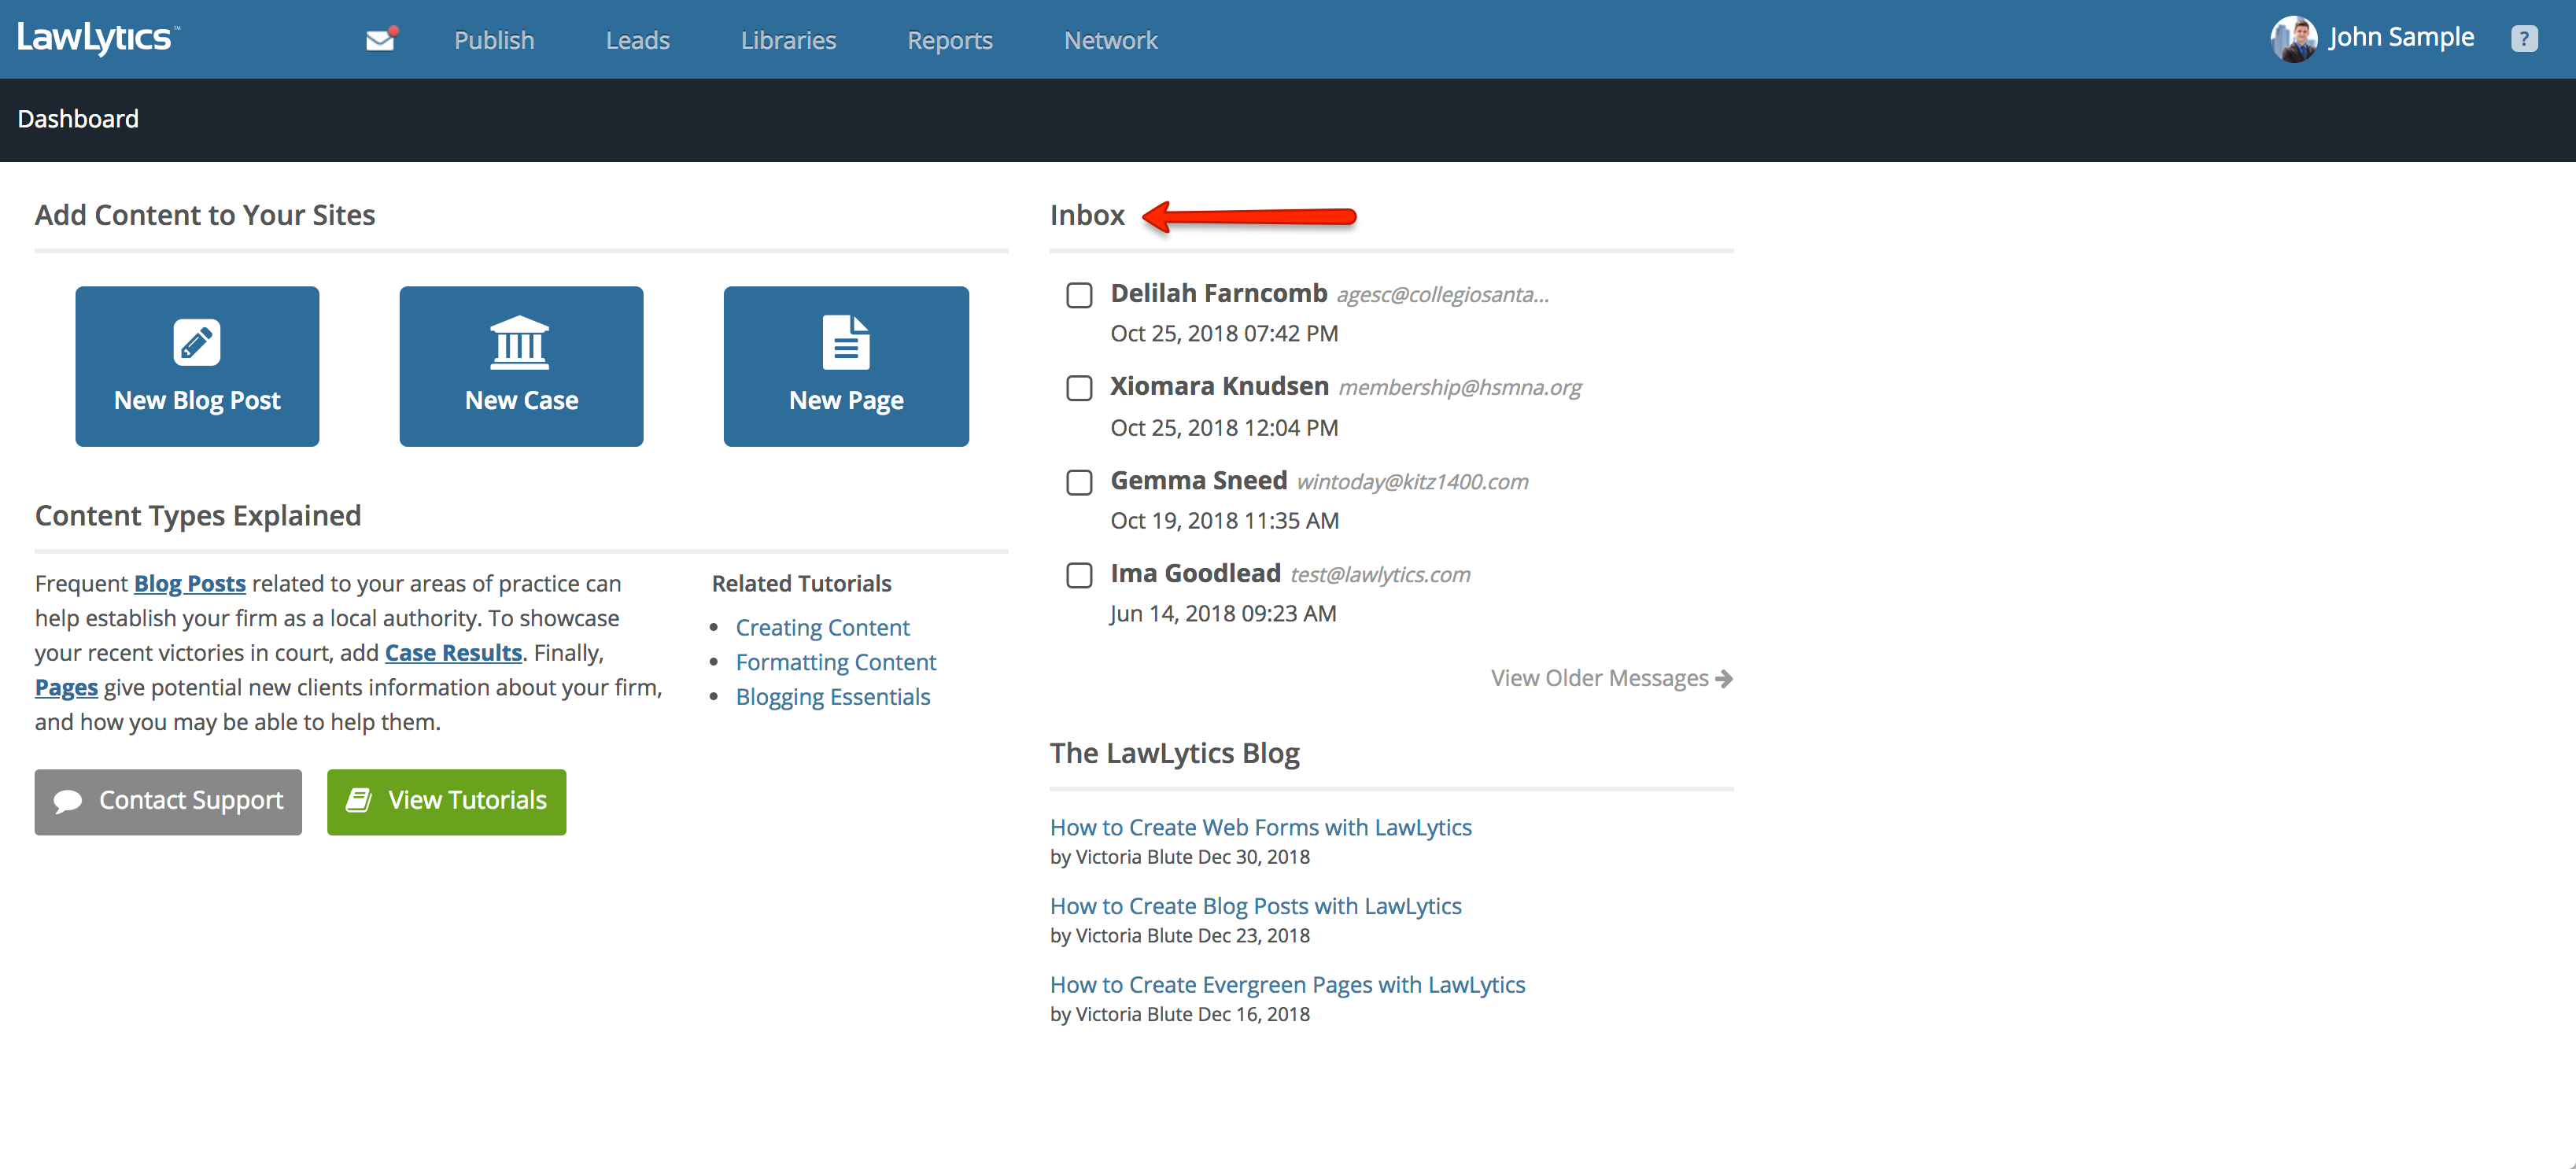The height and width of the screenshot is (1169, 2576).
Task: Click the LawLytics logo
Action: point(98,38)
